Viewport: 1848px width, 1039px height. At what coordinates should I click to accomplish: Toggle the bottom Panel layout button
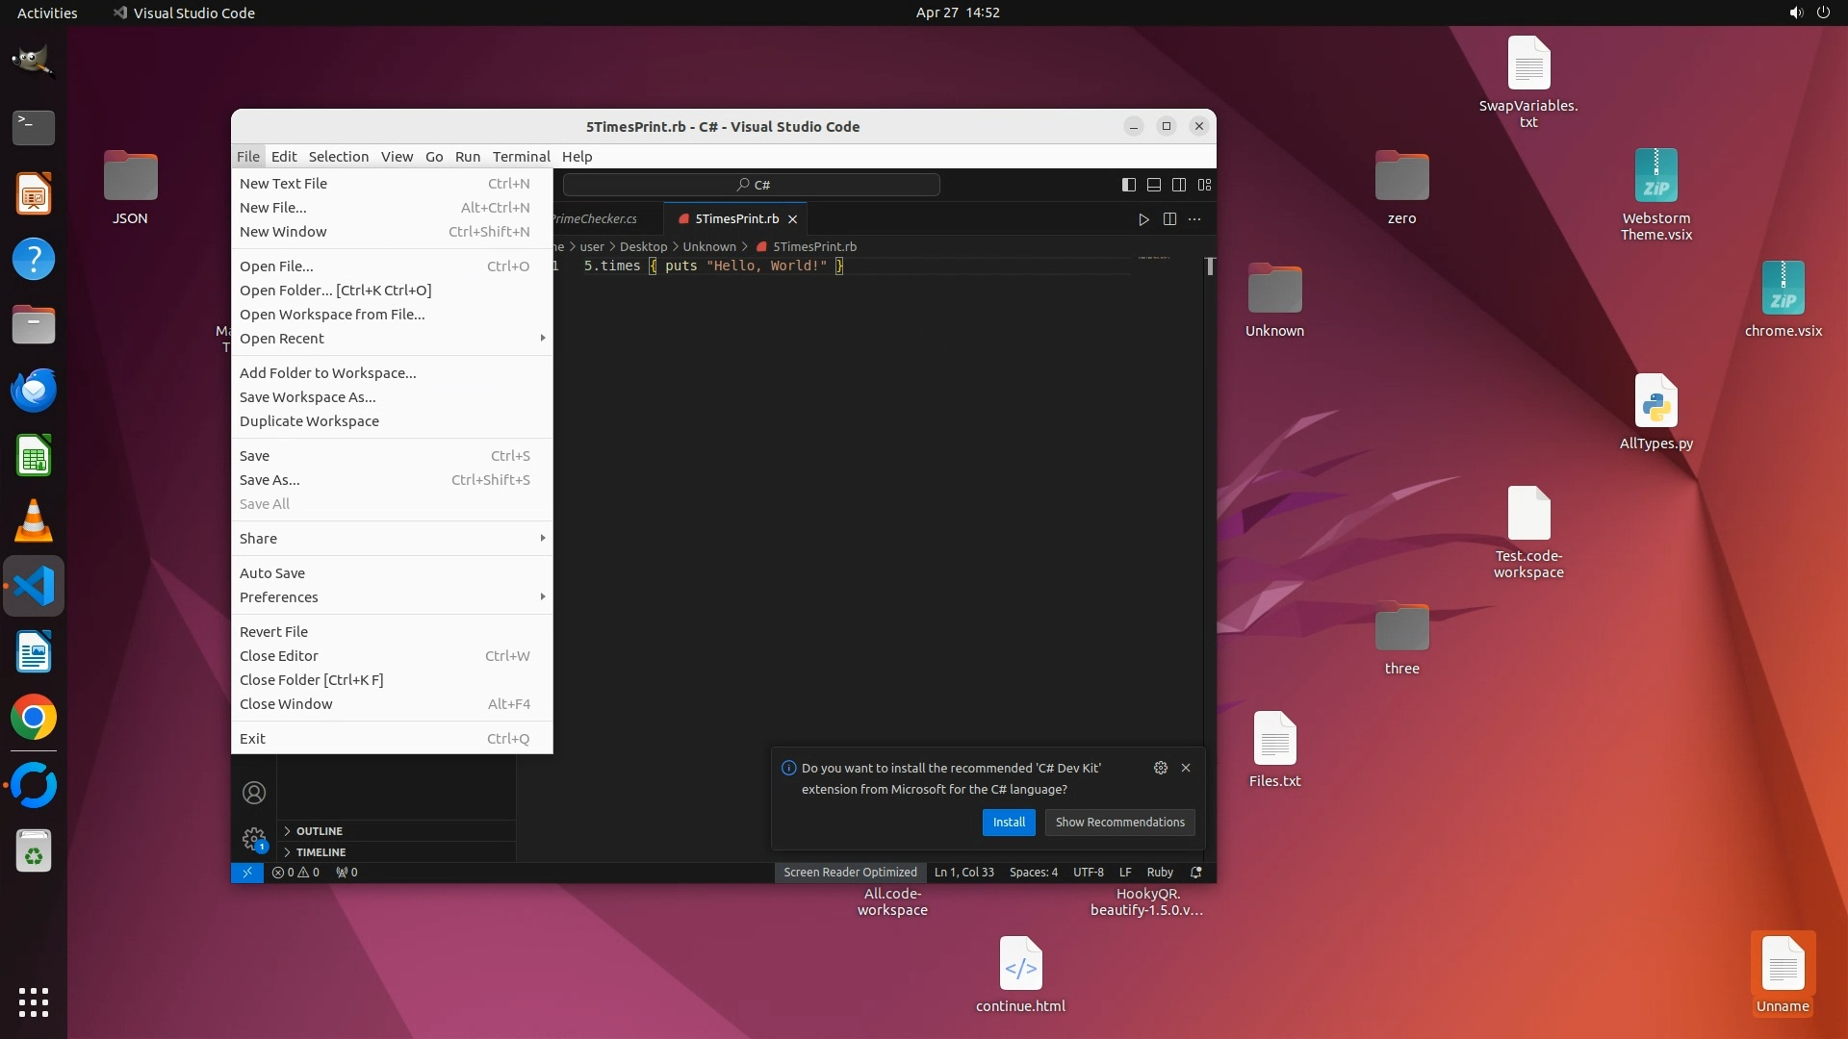[x=1154, y=185]
